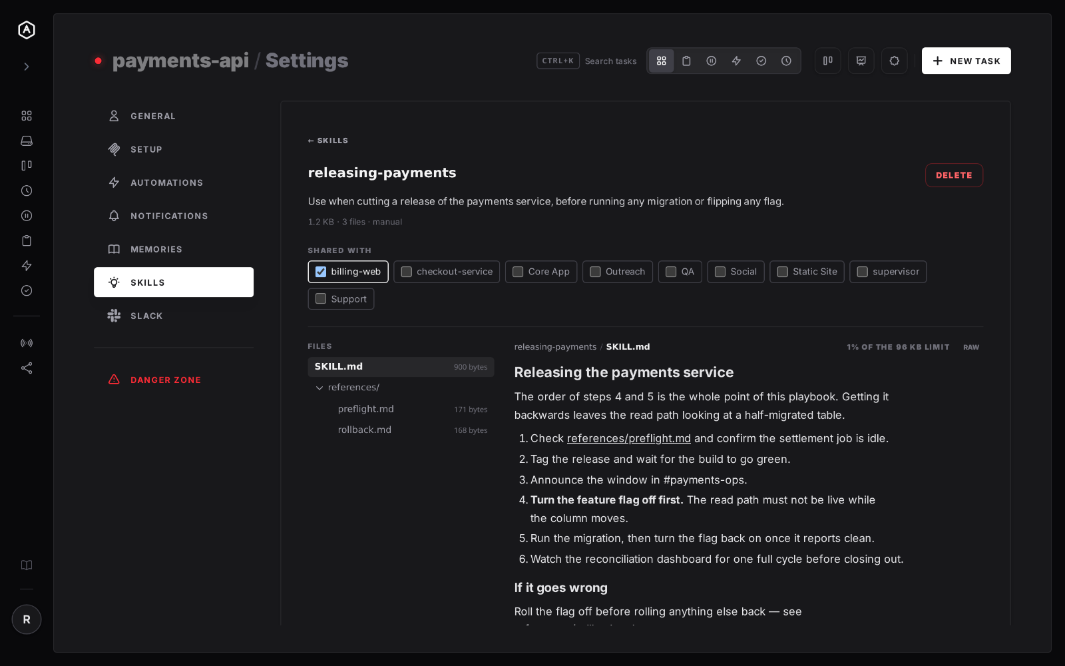Open the grid dashboard icon in the left sidebar
This screenshot has height=666, width=1065.
(27, 116)
